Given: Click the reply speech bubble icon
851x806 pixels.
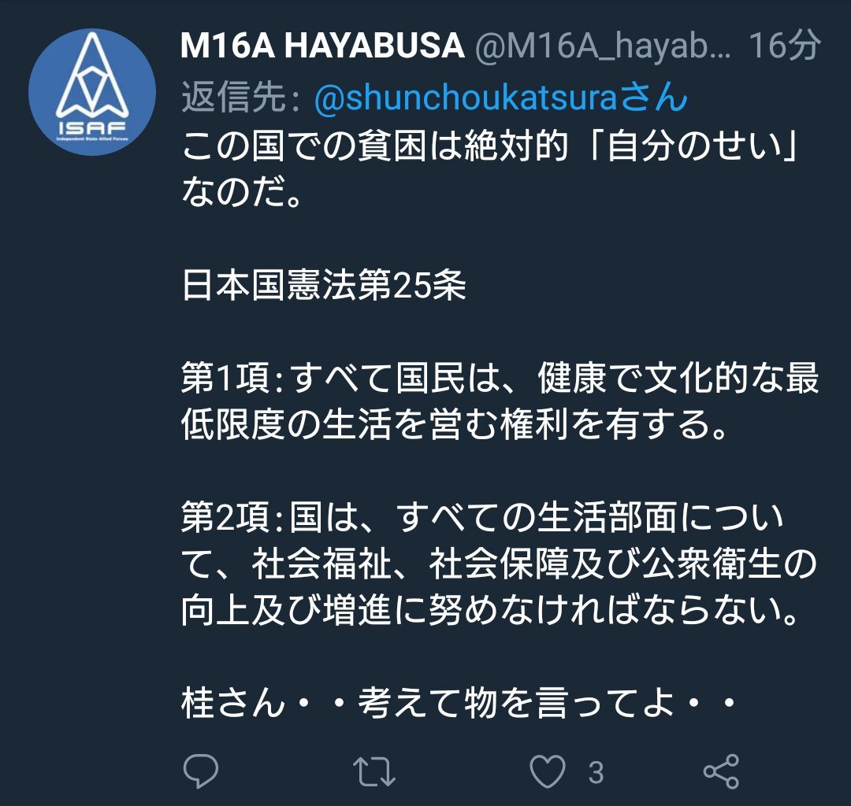Looking at the screenshot, I should pos(201,771).
